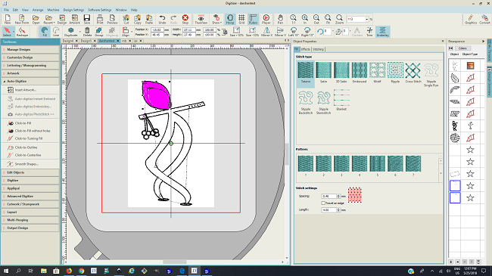Rotate Right 15 degrees

coord(307,32)
